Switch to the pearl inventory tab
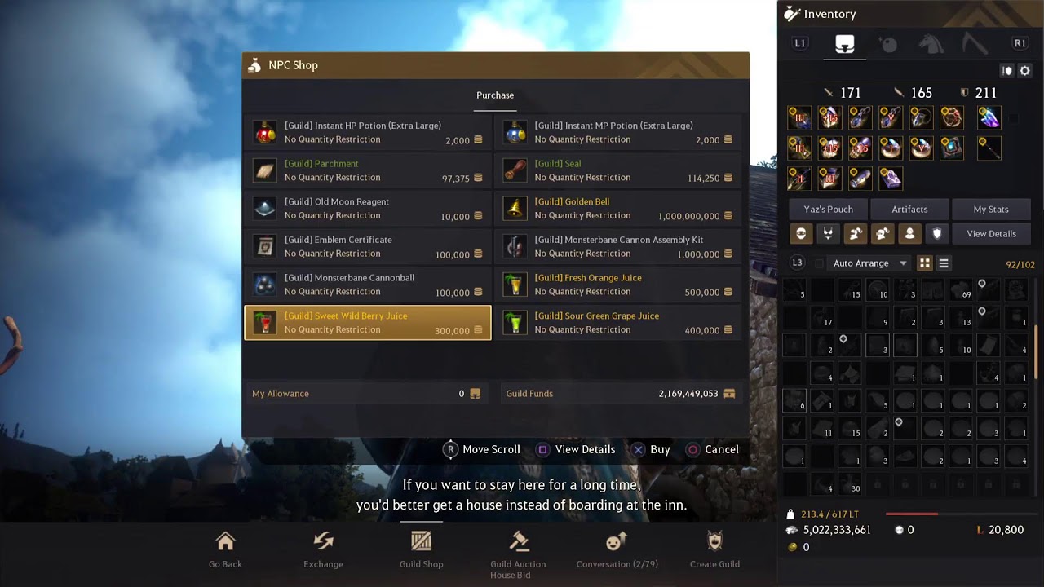Viewport: 1044px width, 587px height. pos(888,44)
